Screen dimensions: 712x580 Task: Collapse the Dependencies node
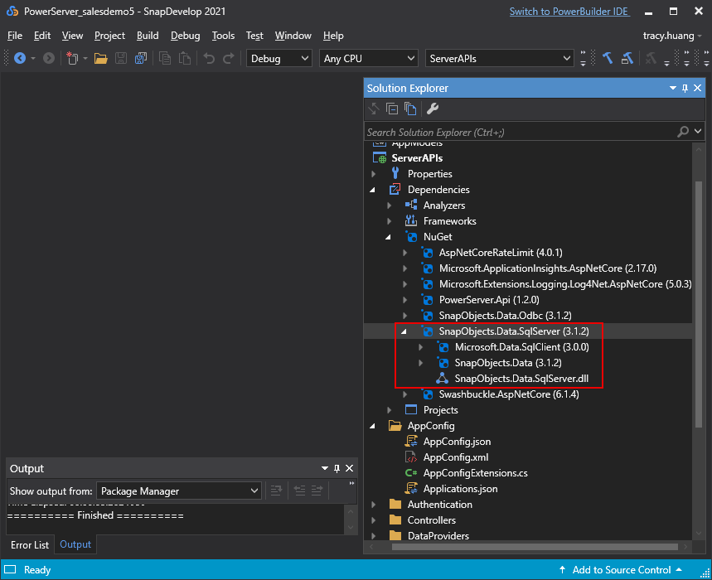(x=373, y=190)
